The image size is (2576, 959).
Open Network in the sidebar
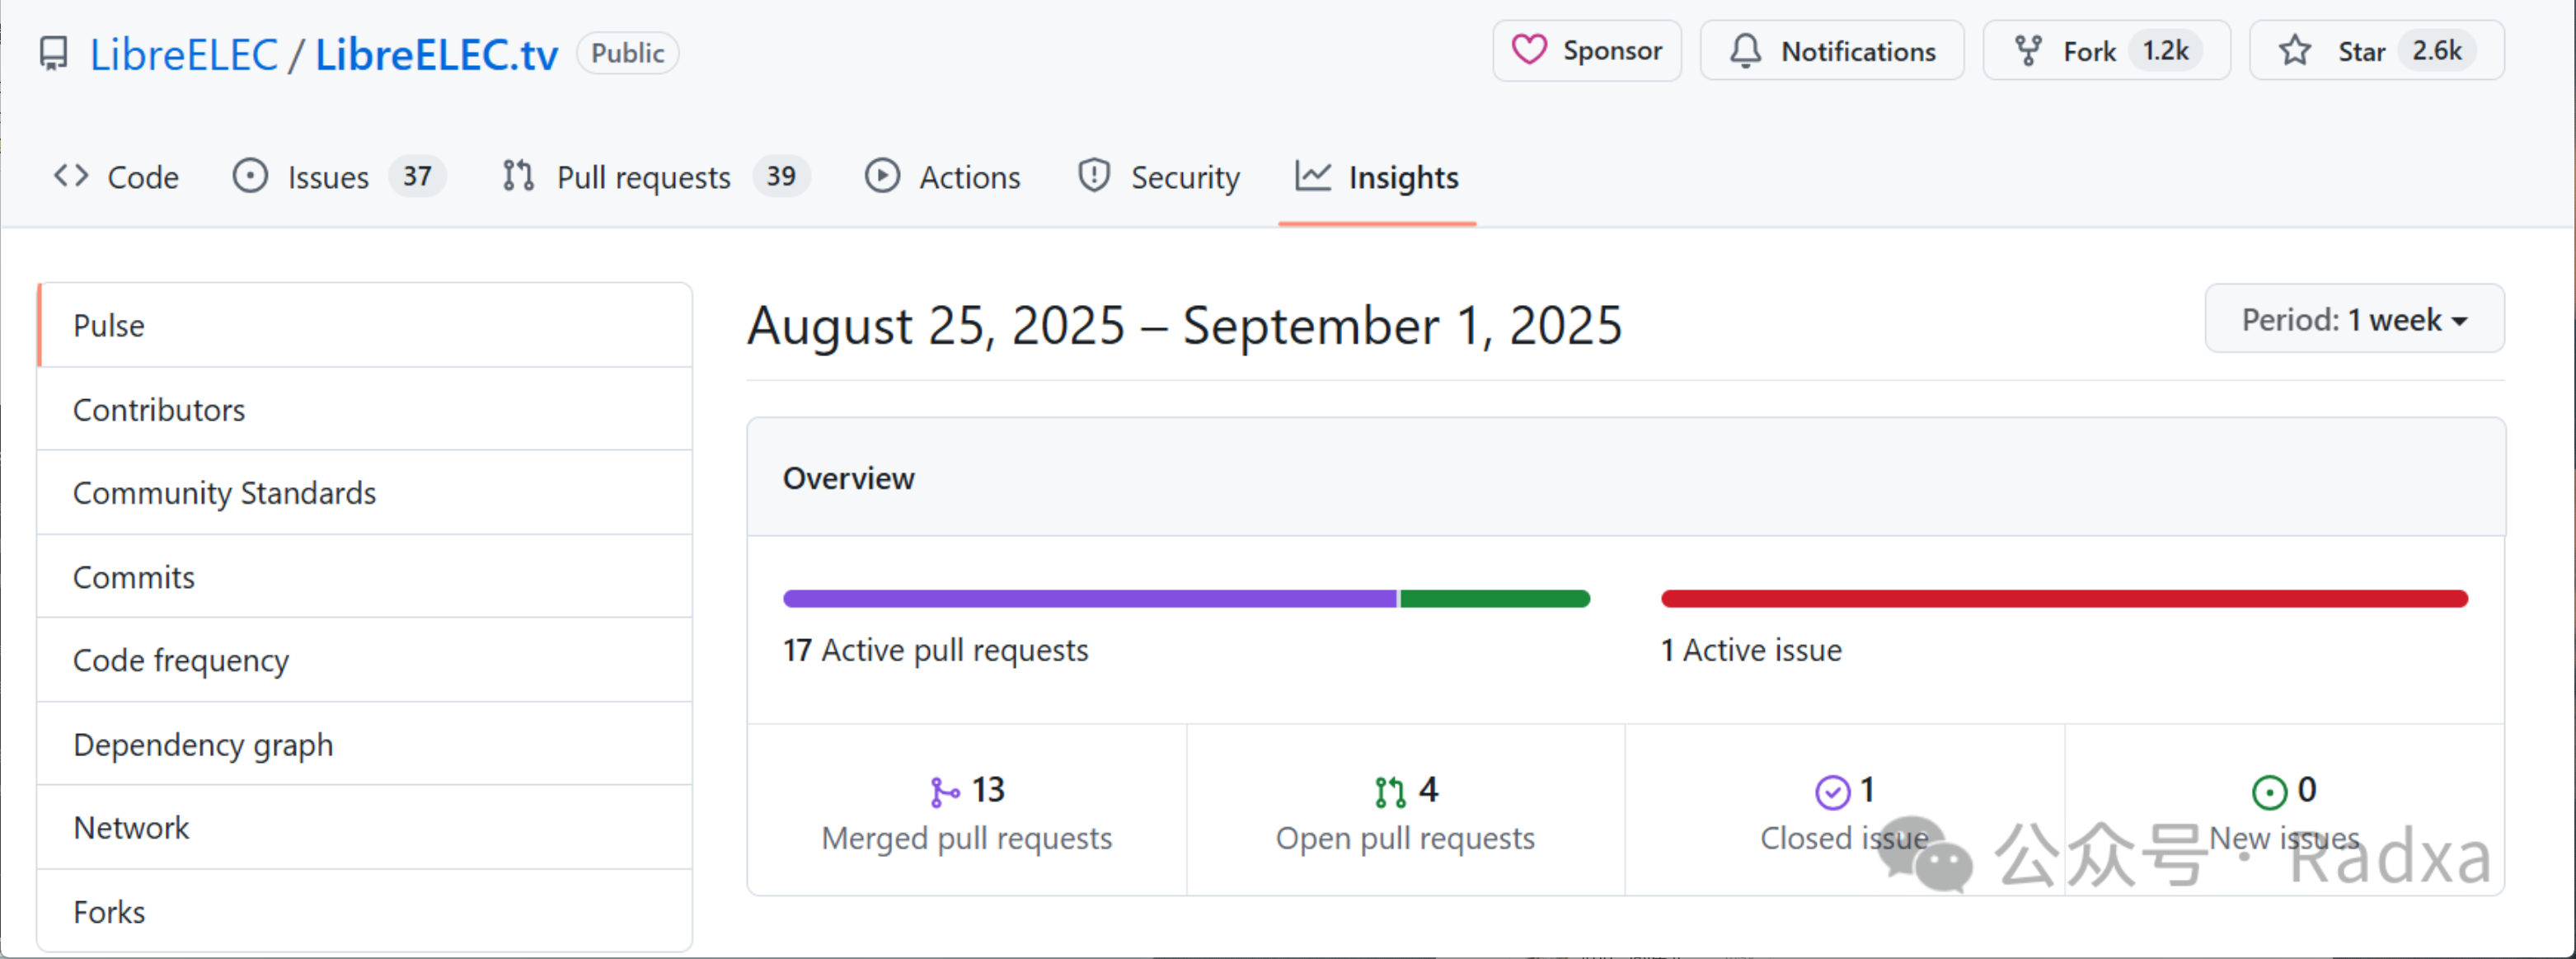(x=365, y=827)
